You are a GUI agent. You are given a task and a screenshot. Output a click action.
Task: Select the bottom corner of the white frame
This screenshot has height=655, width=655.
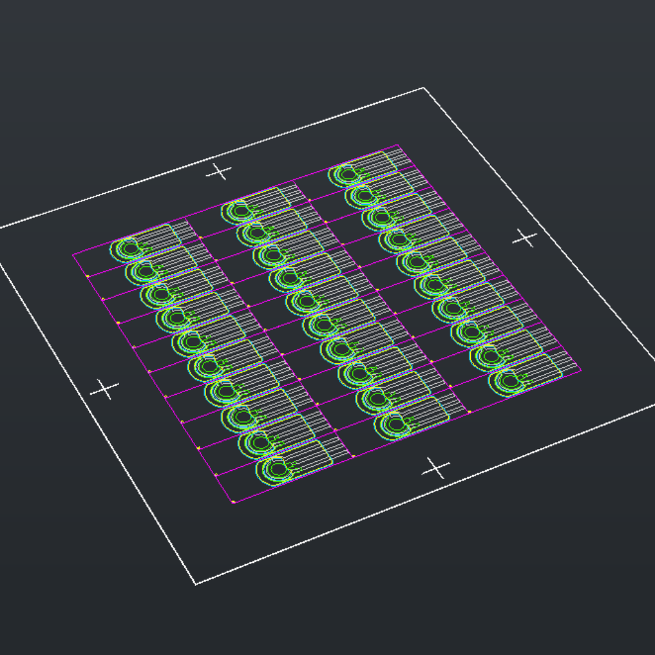(x=196, y=584)
